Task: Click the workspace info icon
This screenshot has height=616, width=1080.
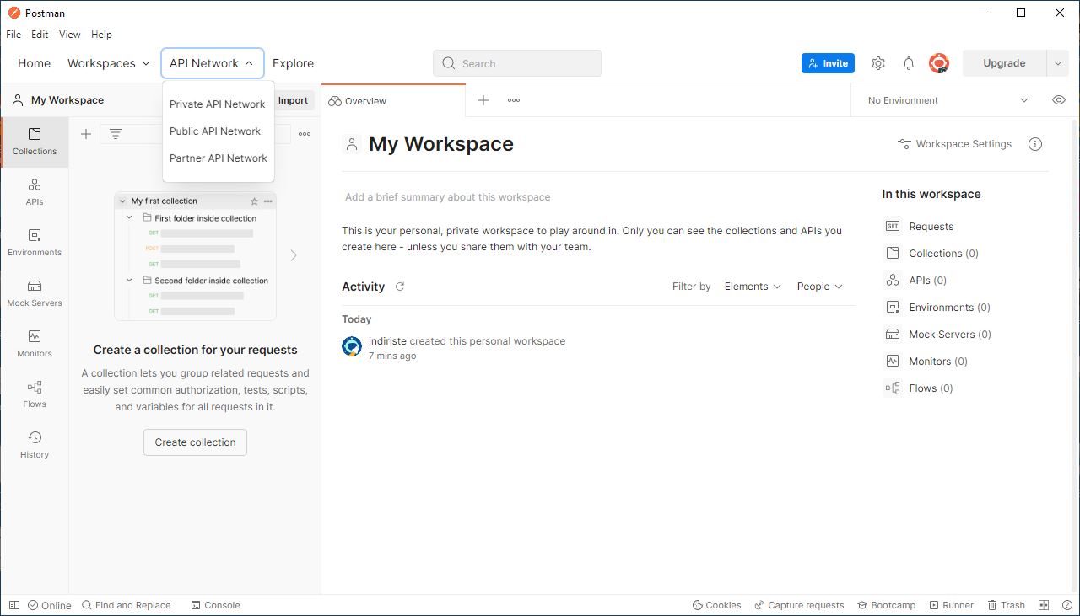Action: tap(1035, 144)
